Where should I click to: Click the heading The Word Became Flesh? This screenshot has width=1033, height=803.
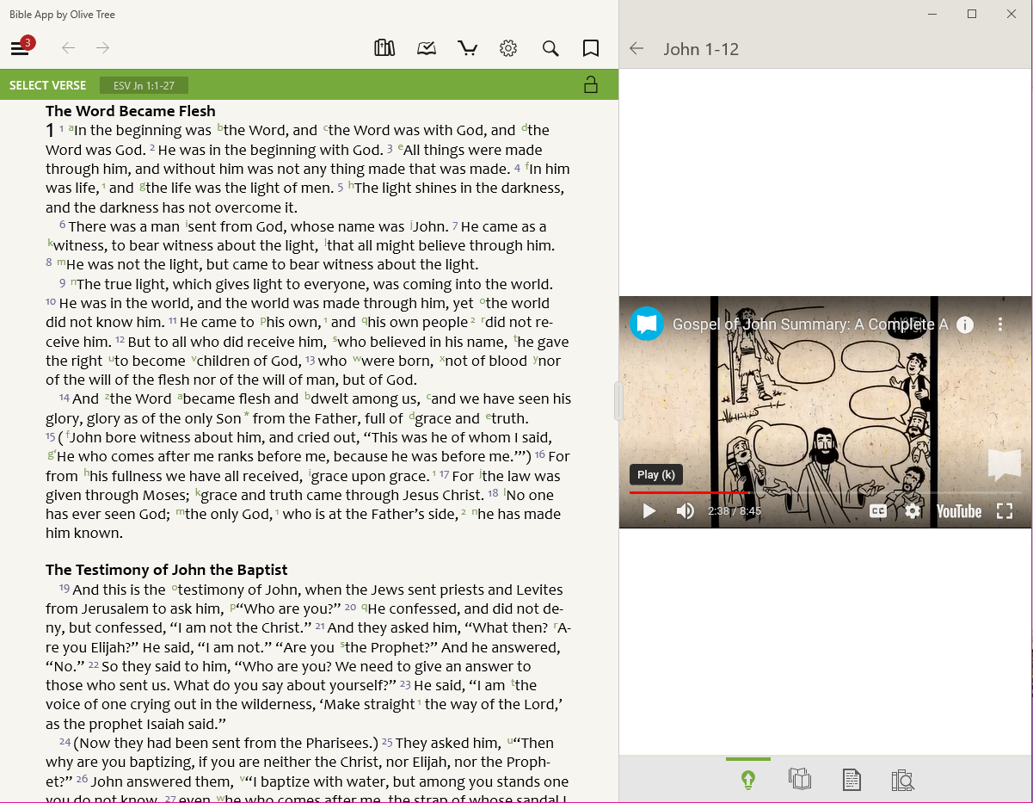point(131,111)
